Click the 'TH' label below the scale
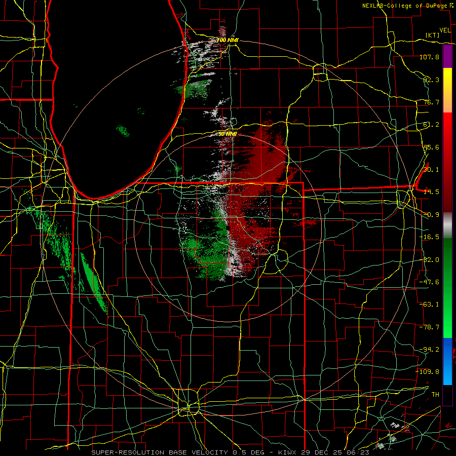 (435, 394)
